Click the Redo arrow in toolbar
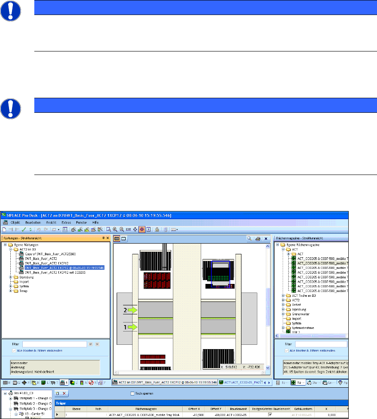Viewport: 377px width, 419px height. pos(46,229)
